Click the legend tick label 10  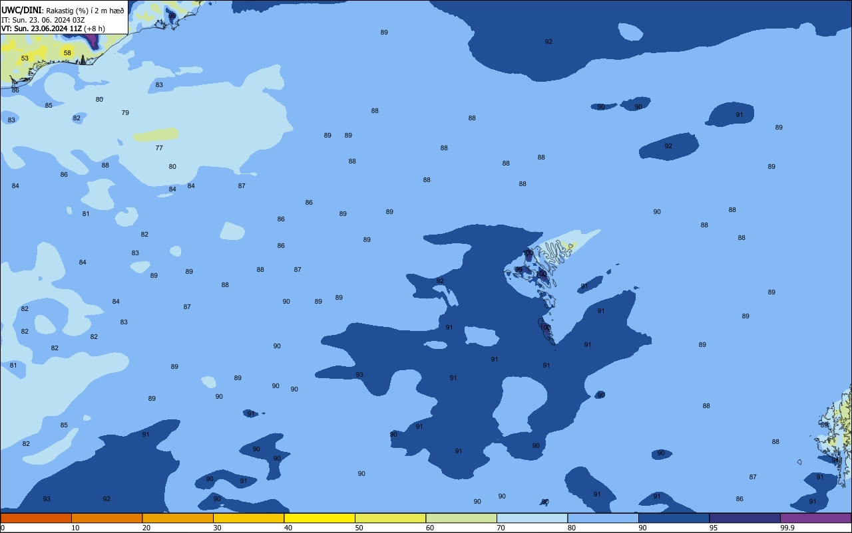point(75,528)
